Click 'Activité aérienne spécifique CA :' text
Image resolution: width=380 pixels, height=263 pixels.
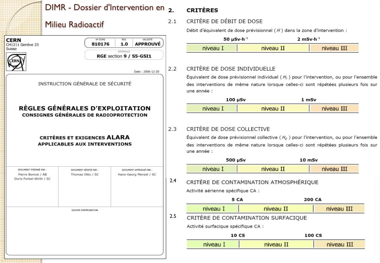tap(223, 191)
